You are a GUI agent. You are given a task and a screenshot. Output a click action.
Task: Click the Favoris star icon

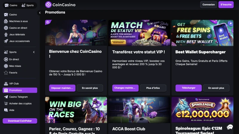pyautogui.click(x=6, y=73)
